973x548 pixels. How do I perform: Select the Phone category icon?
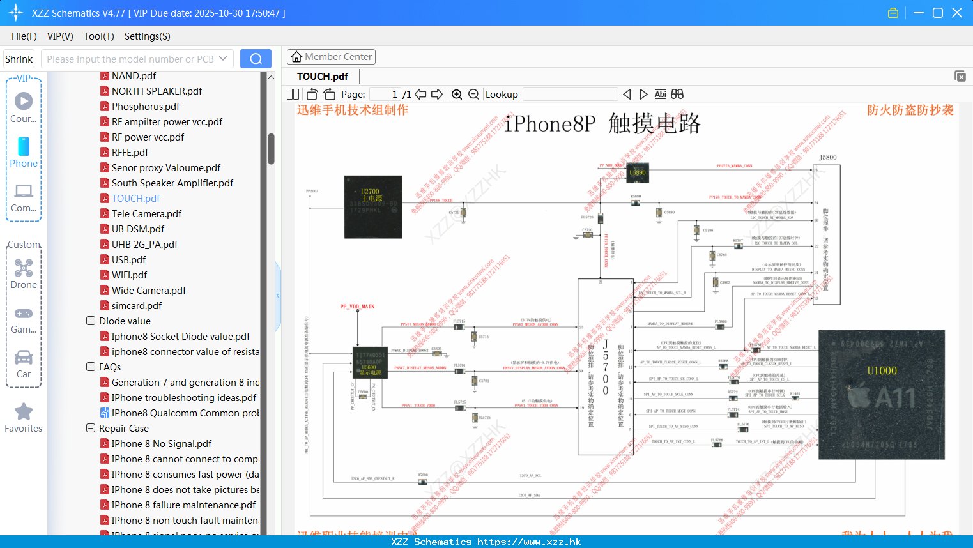coord(24,153)
